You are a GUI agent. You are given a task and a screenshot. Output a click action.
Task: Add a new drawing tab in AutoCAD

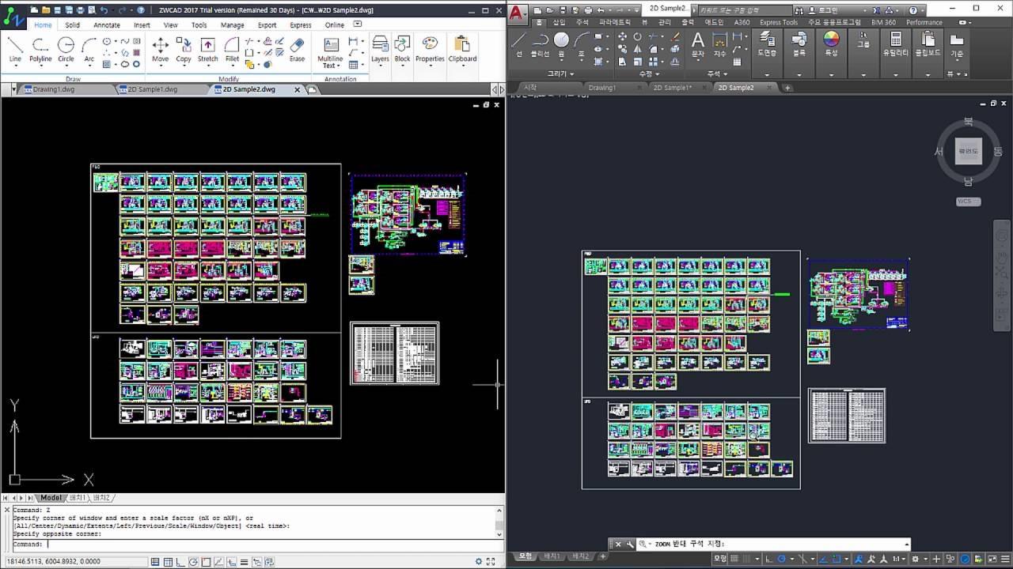click(787, 88)
